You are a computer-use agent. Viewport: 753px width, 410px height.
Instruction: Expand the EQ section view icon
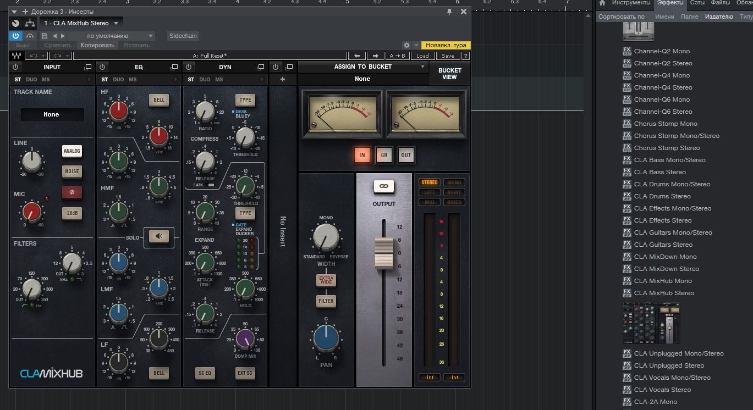(x=174, y=67)
